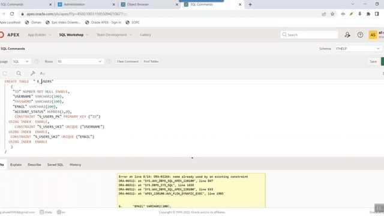Open the share page icon in address bar
The width and height of the screenshot is (384, 216).
point(324,14)
